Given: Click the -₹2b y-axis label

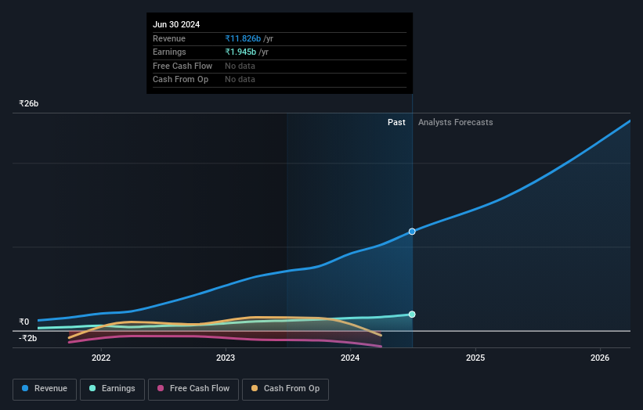Looking at the screenshot, I should pyautogui.click(x=28, y=338).
